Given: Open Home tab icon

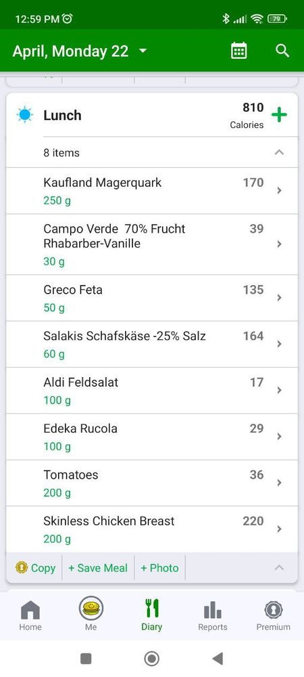Looking at the screenshot, I should (30, 615).
